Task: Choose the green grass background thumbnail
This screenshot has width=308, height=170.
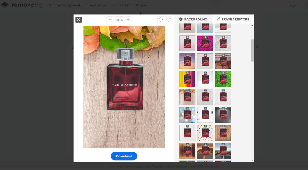Action: tap(223, 79)
